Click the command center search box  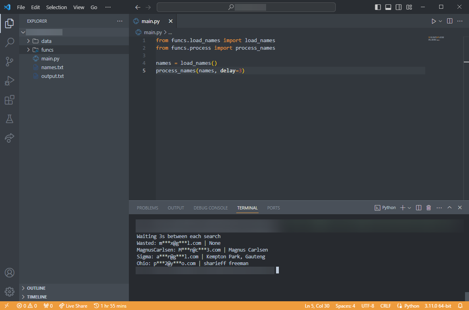(x=246, y=7)
